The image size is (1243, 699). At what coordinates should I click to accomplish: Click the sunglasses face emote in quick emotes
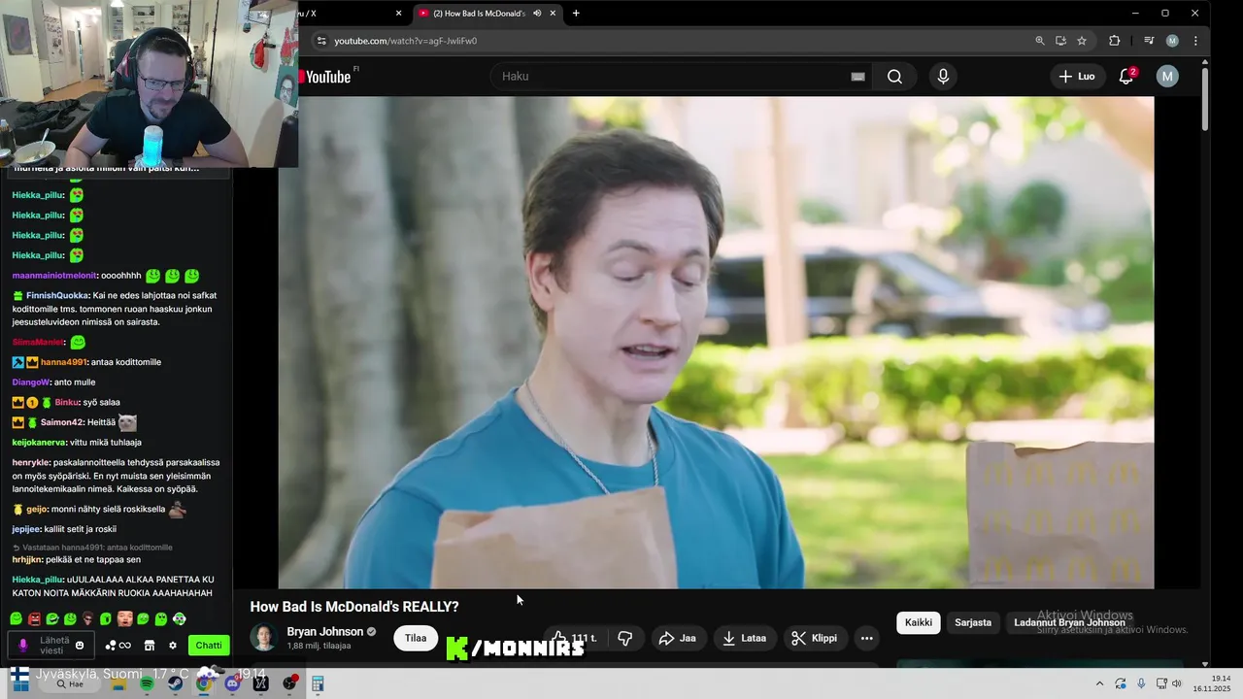87,618
